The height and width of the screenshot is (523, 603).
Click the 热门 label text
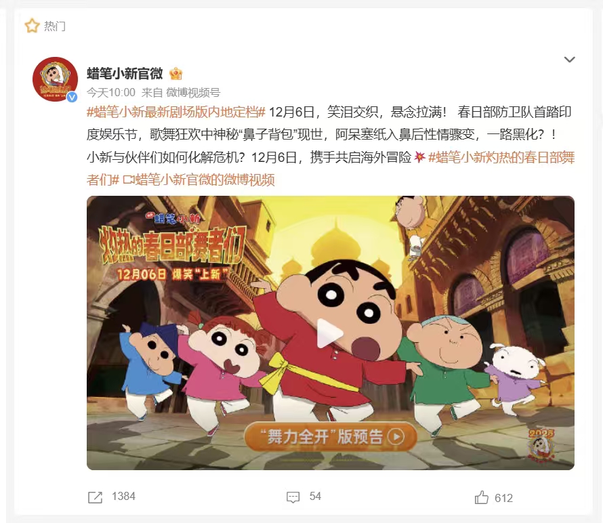55,26
